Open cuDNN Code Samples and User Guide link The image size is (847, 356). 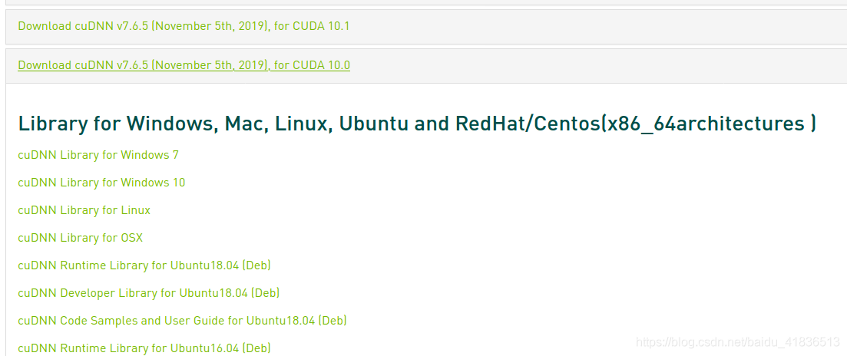pyautogui.click(x=182, y=321)
